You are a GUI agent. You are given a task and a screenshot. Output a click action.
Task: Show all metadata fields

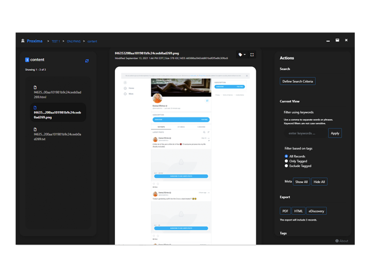pos(301,182)
